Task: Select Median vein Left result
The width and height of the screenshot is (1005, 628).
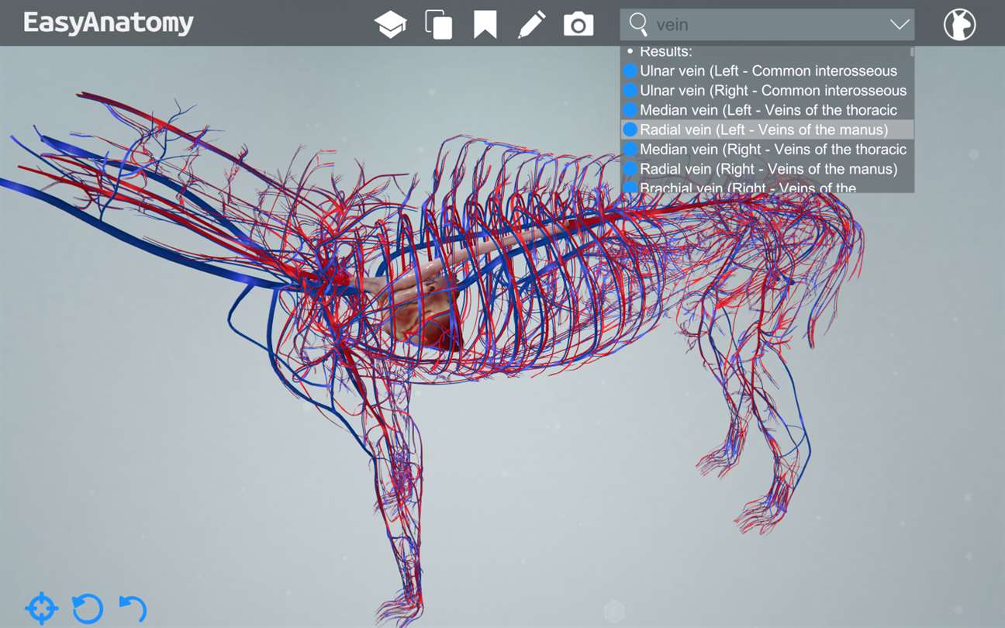Action: [x=767, y=110]
